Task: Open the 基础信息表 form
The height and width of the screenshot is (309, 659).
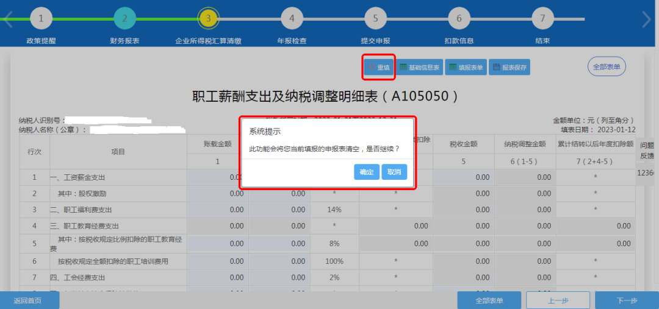Action: tap(420, 68)
